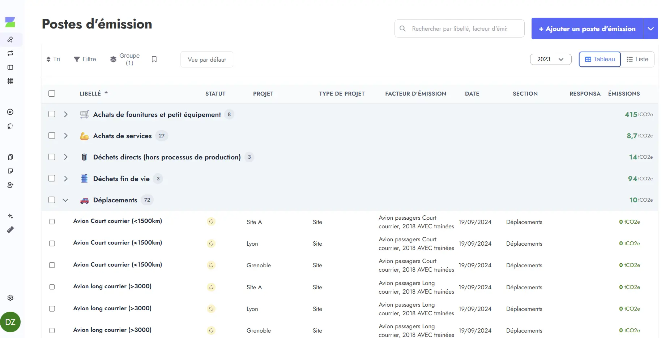Open the settings gear in the sidebar
Image resolution: width=661 pixels, height=338 pixels.
[10, 298]
